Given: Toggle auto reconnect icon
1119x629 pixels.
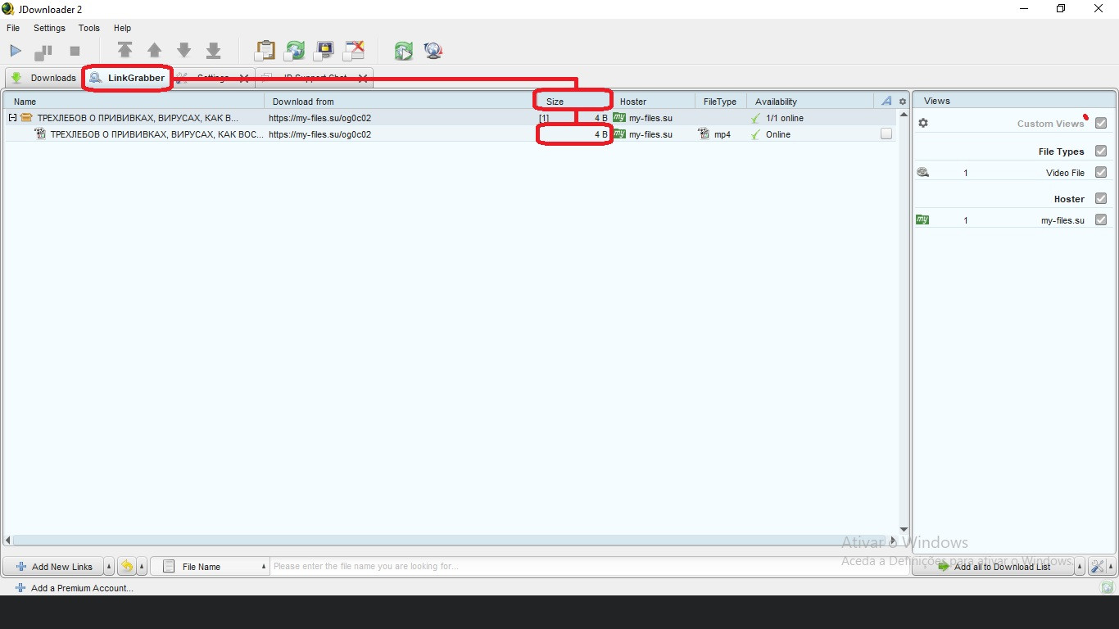Looking at the screenshot, I should [295, 51].
